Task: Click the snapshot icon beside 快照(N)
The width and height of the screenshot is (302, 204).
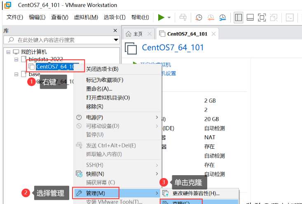Action: click(x=79, y=174)
